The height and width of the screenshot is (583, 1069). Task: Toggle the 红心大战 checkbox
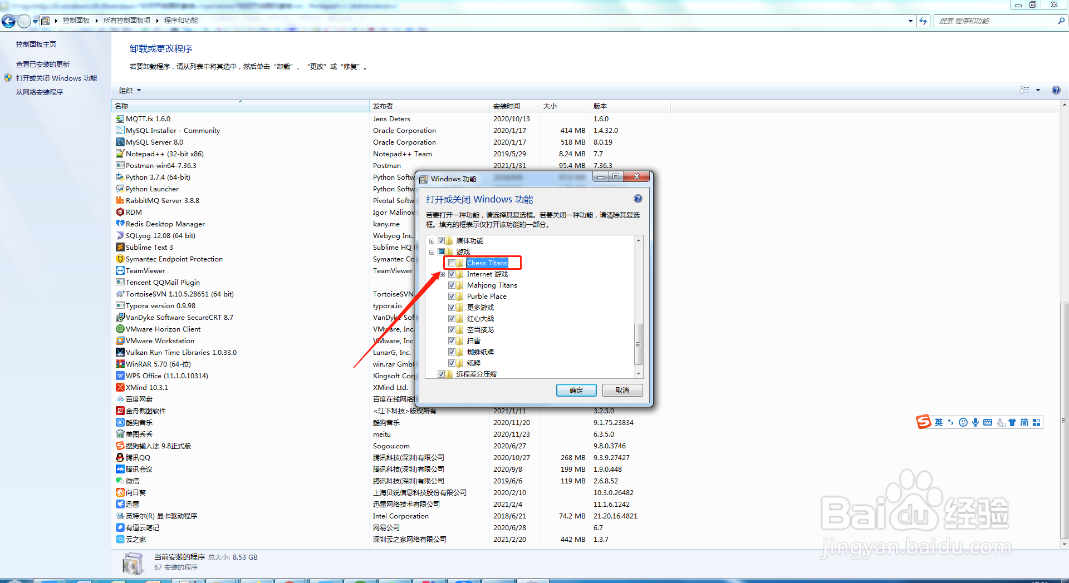pyautogui.click(x=452, y=319)
